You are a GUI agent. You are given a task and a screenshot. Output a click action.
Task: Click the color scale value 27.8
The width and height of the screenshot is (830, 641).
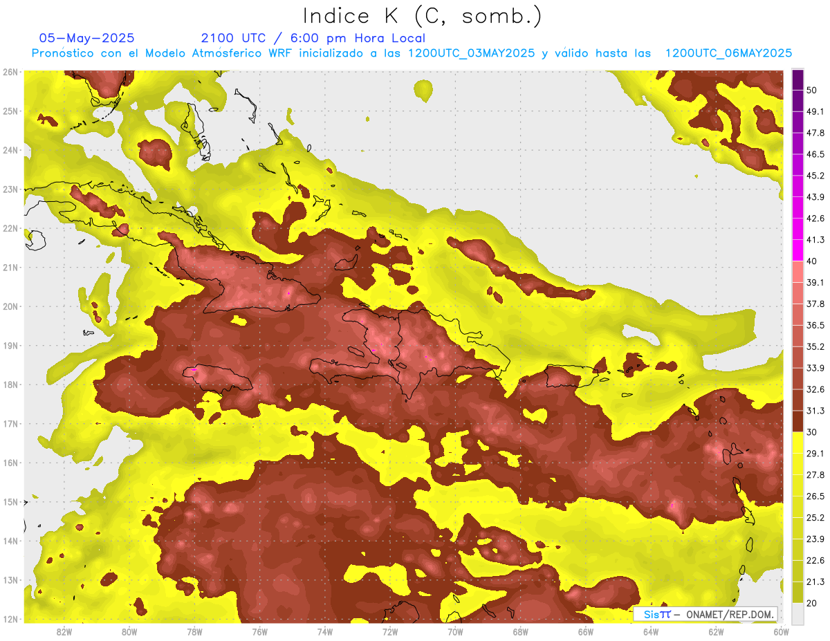(x=815, y=475)
